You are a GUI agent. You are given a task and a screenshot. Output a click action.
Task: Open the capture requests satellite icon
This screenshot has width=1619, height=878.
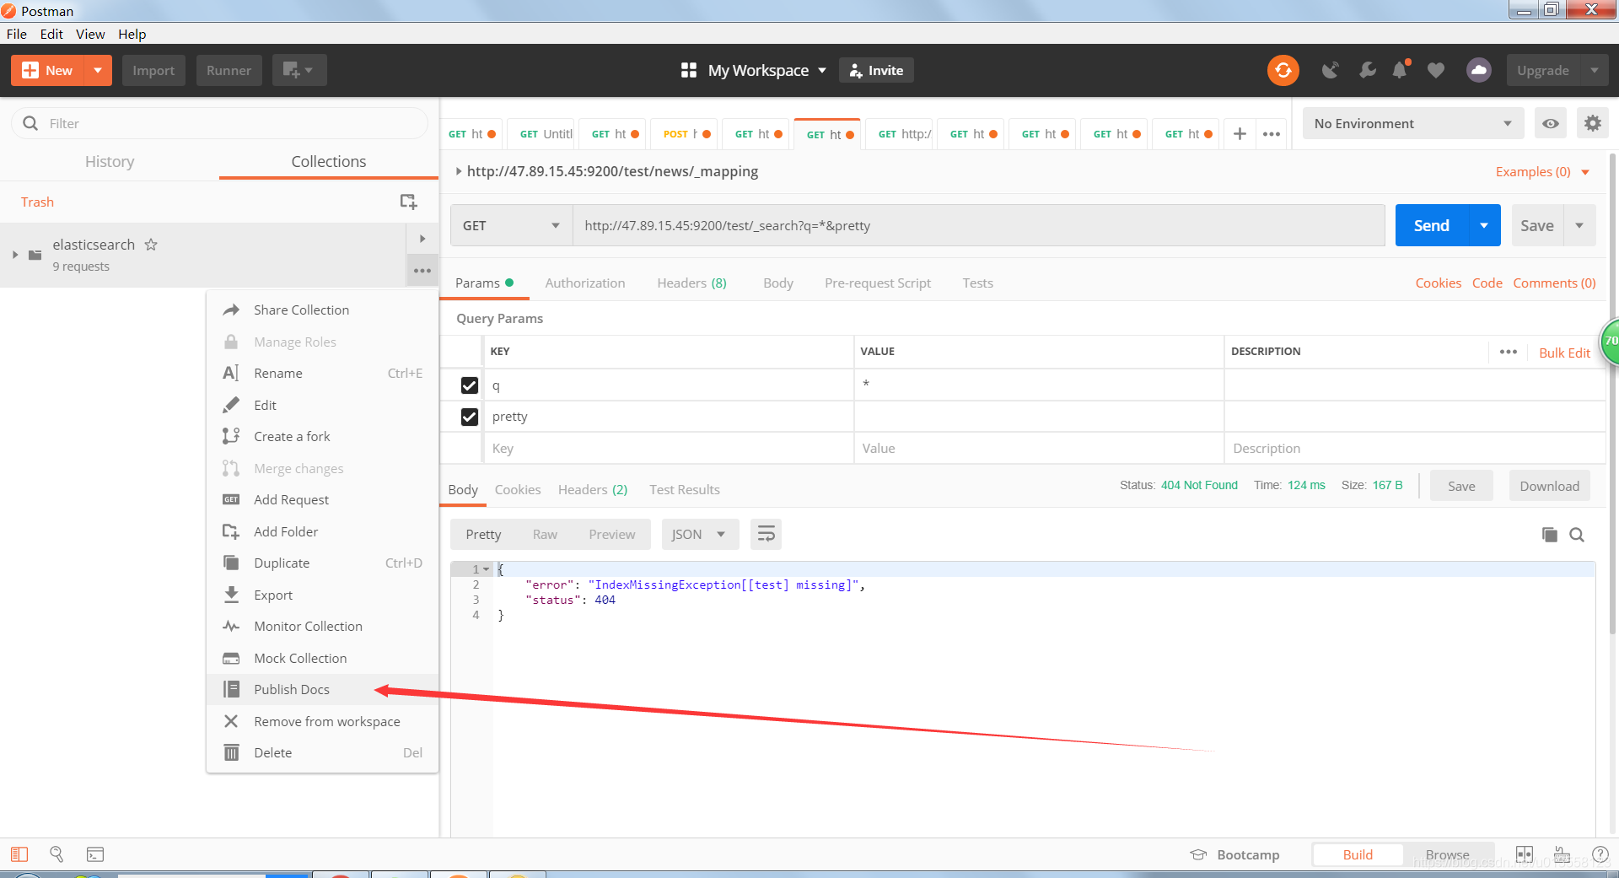[1331, 70]
